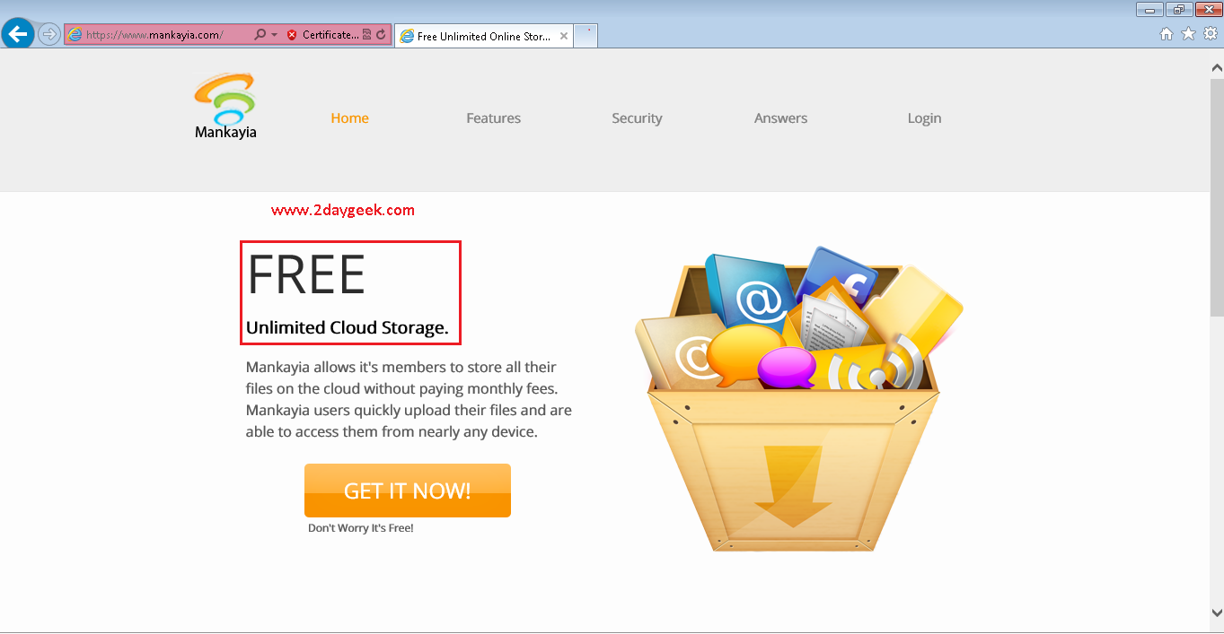
Task: Open the Answers nav link
Action: (780, 118)
